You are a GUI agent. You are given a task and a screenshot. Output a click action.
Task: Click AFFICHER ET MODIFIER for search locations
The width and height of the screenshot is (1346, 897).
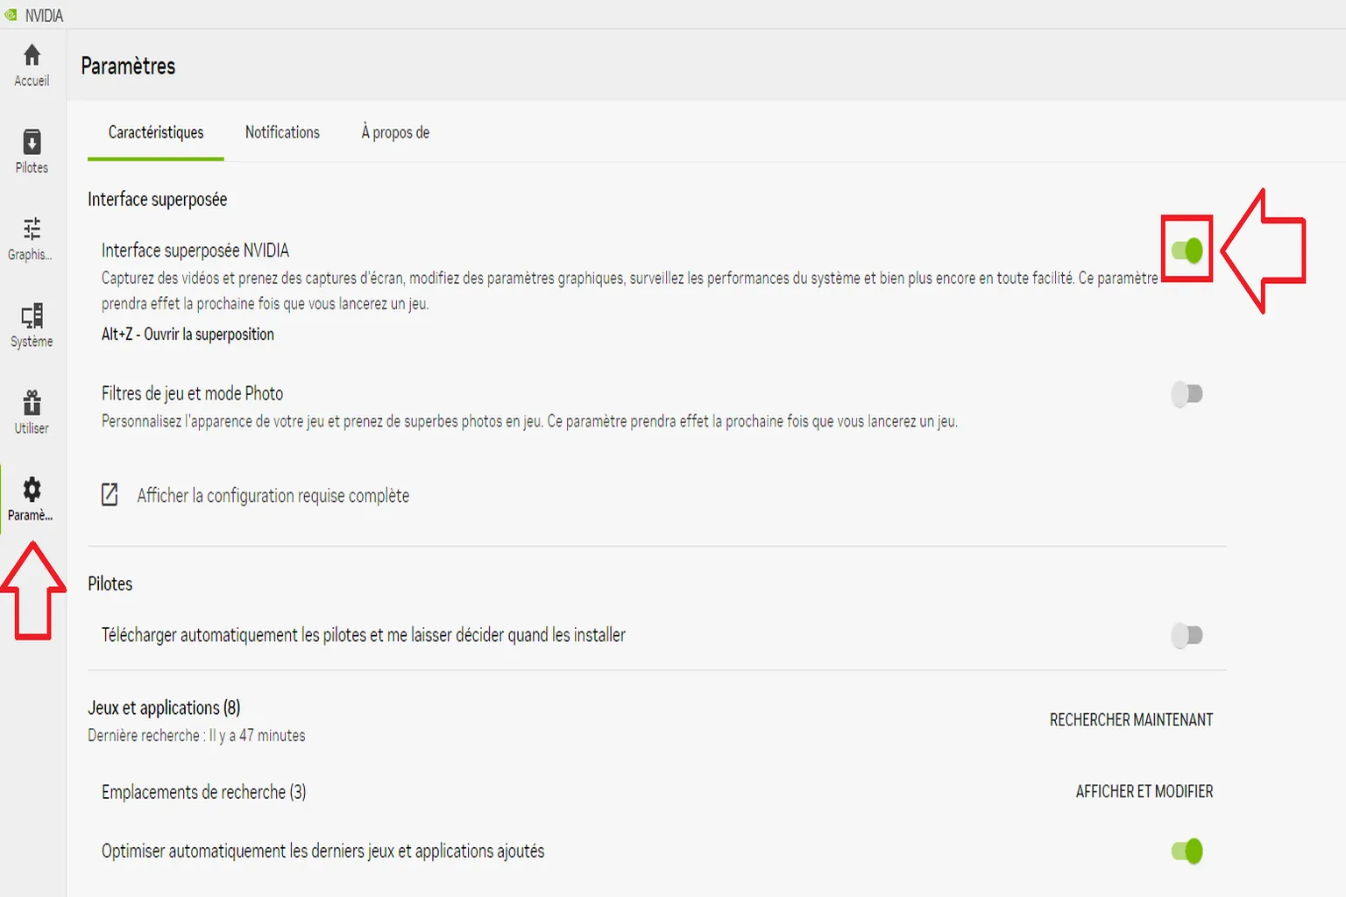coord(1144,792)
